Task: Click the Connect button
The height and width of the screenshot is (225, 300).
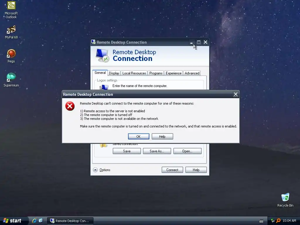Action: 172,170
